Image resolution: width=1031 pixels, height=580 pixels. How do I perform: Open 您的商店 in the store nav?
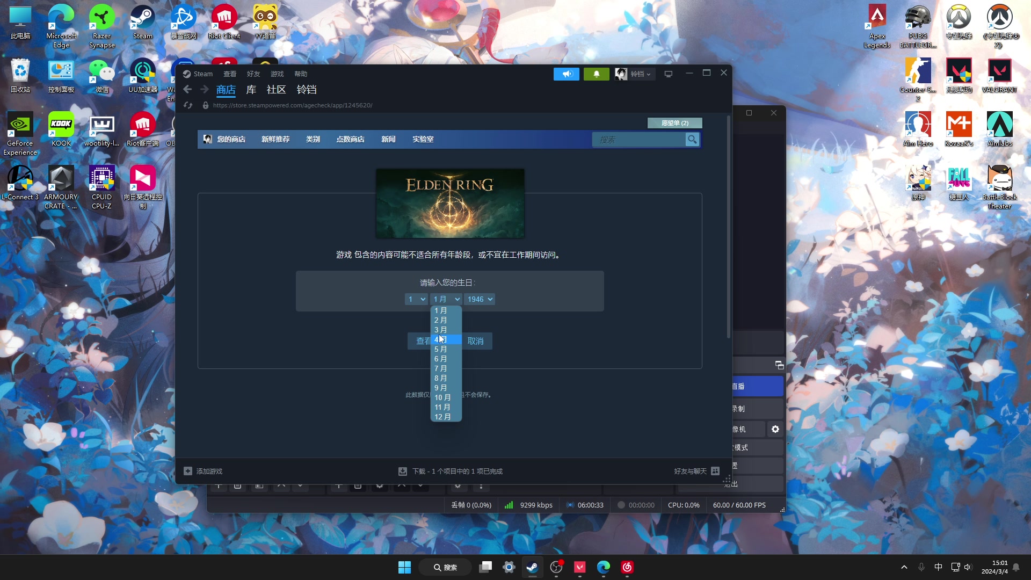(x=231, y=139)
